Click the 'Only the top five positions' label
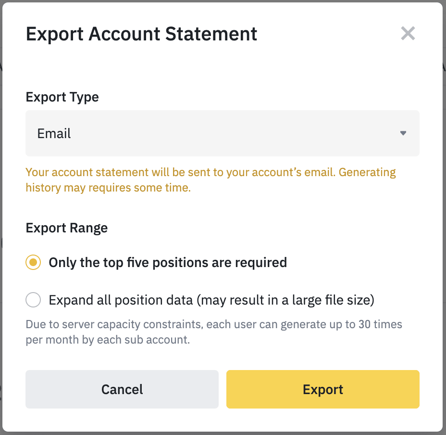 pos(168,263)
